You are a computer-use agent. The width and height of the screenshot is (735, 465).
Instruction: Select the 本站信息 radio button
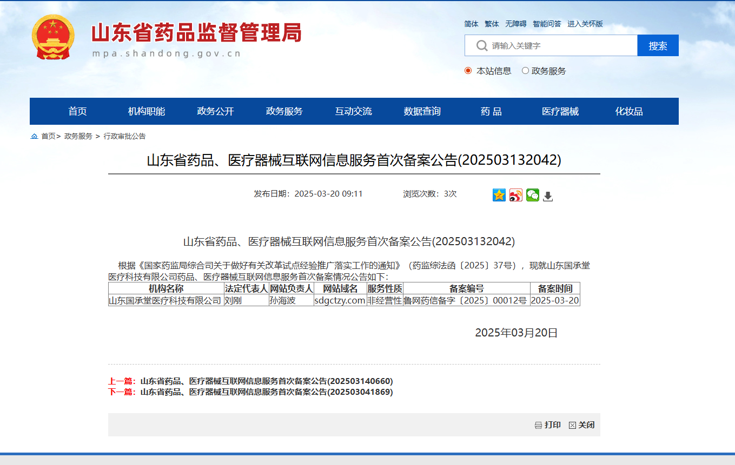(x=468, y=70)
